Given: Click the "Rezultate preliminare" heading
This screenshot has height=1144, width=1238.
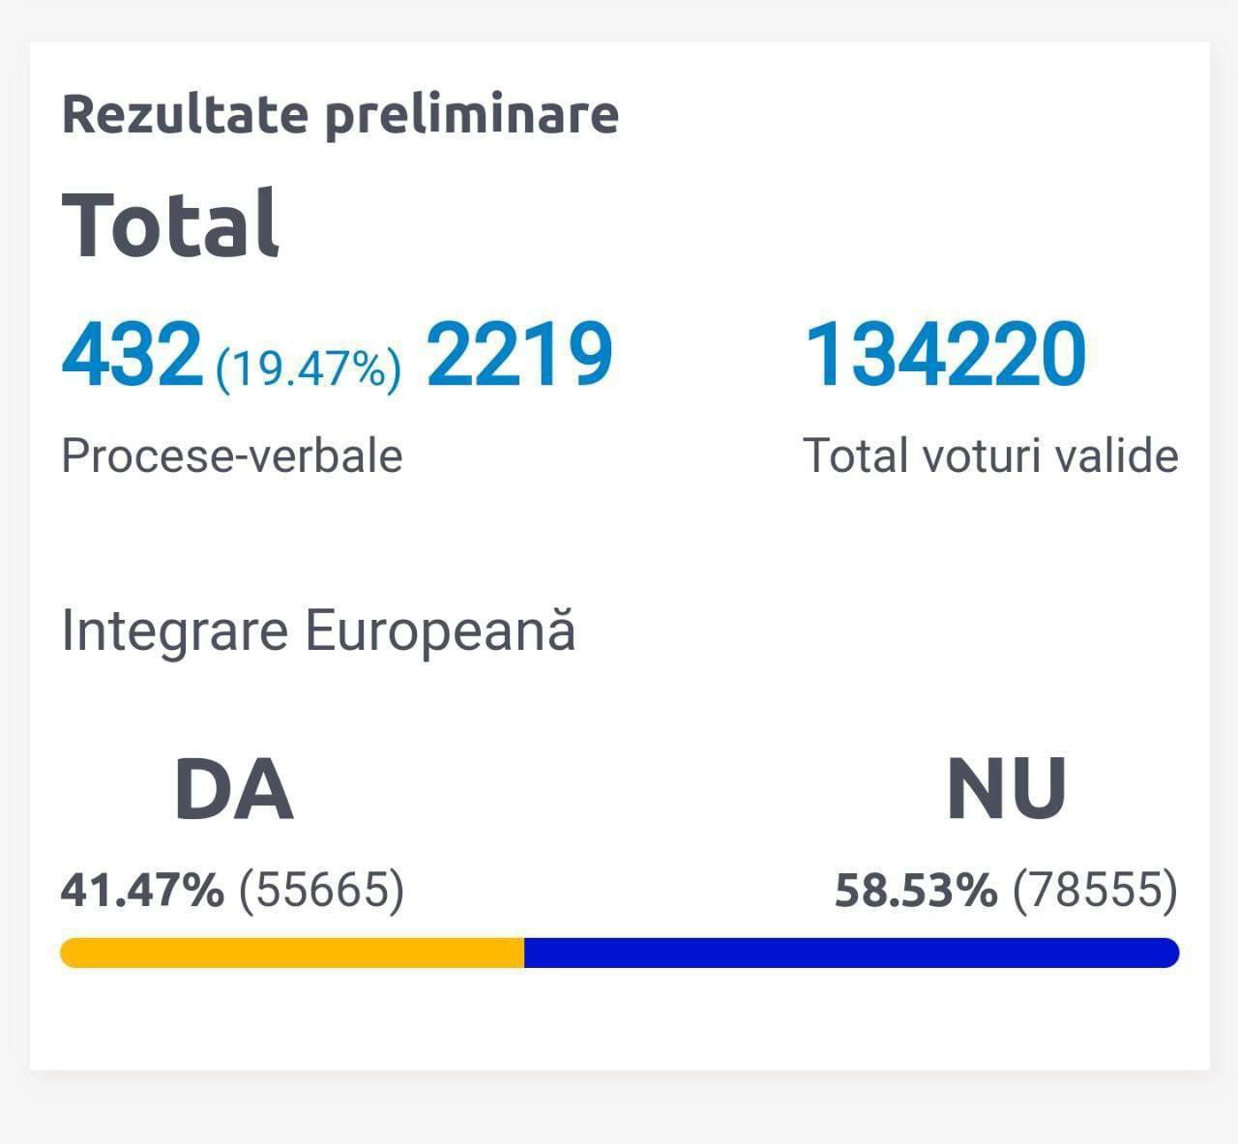Looking at the screenshot, I should click(340, 114).
